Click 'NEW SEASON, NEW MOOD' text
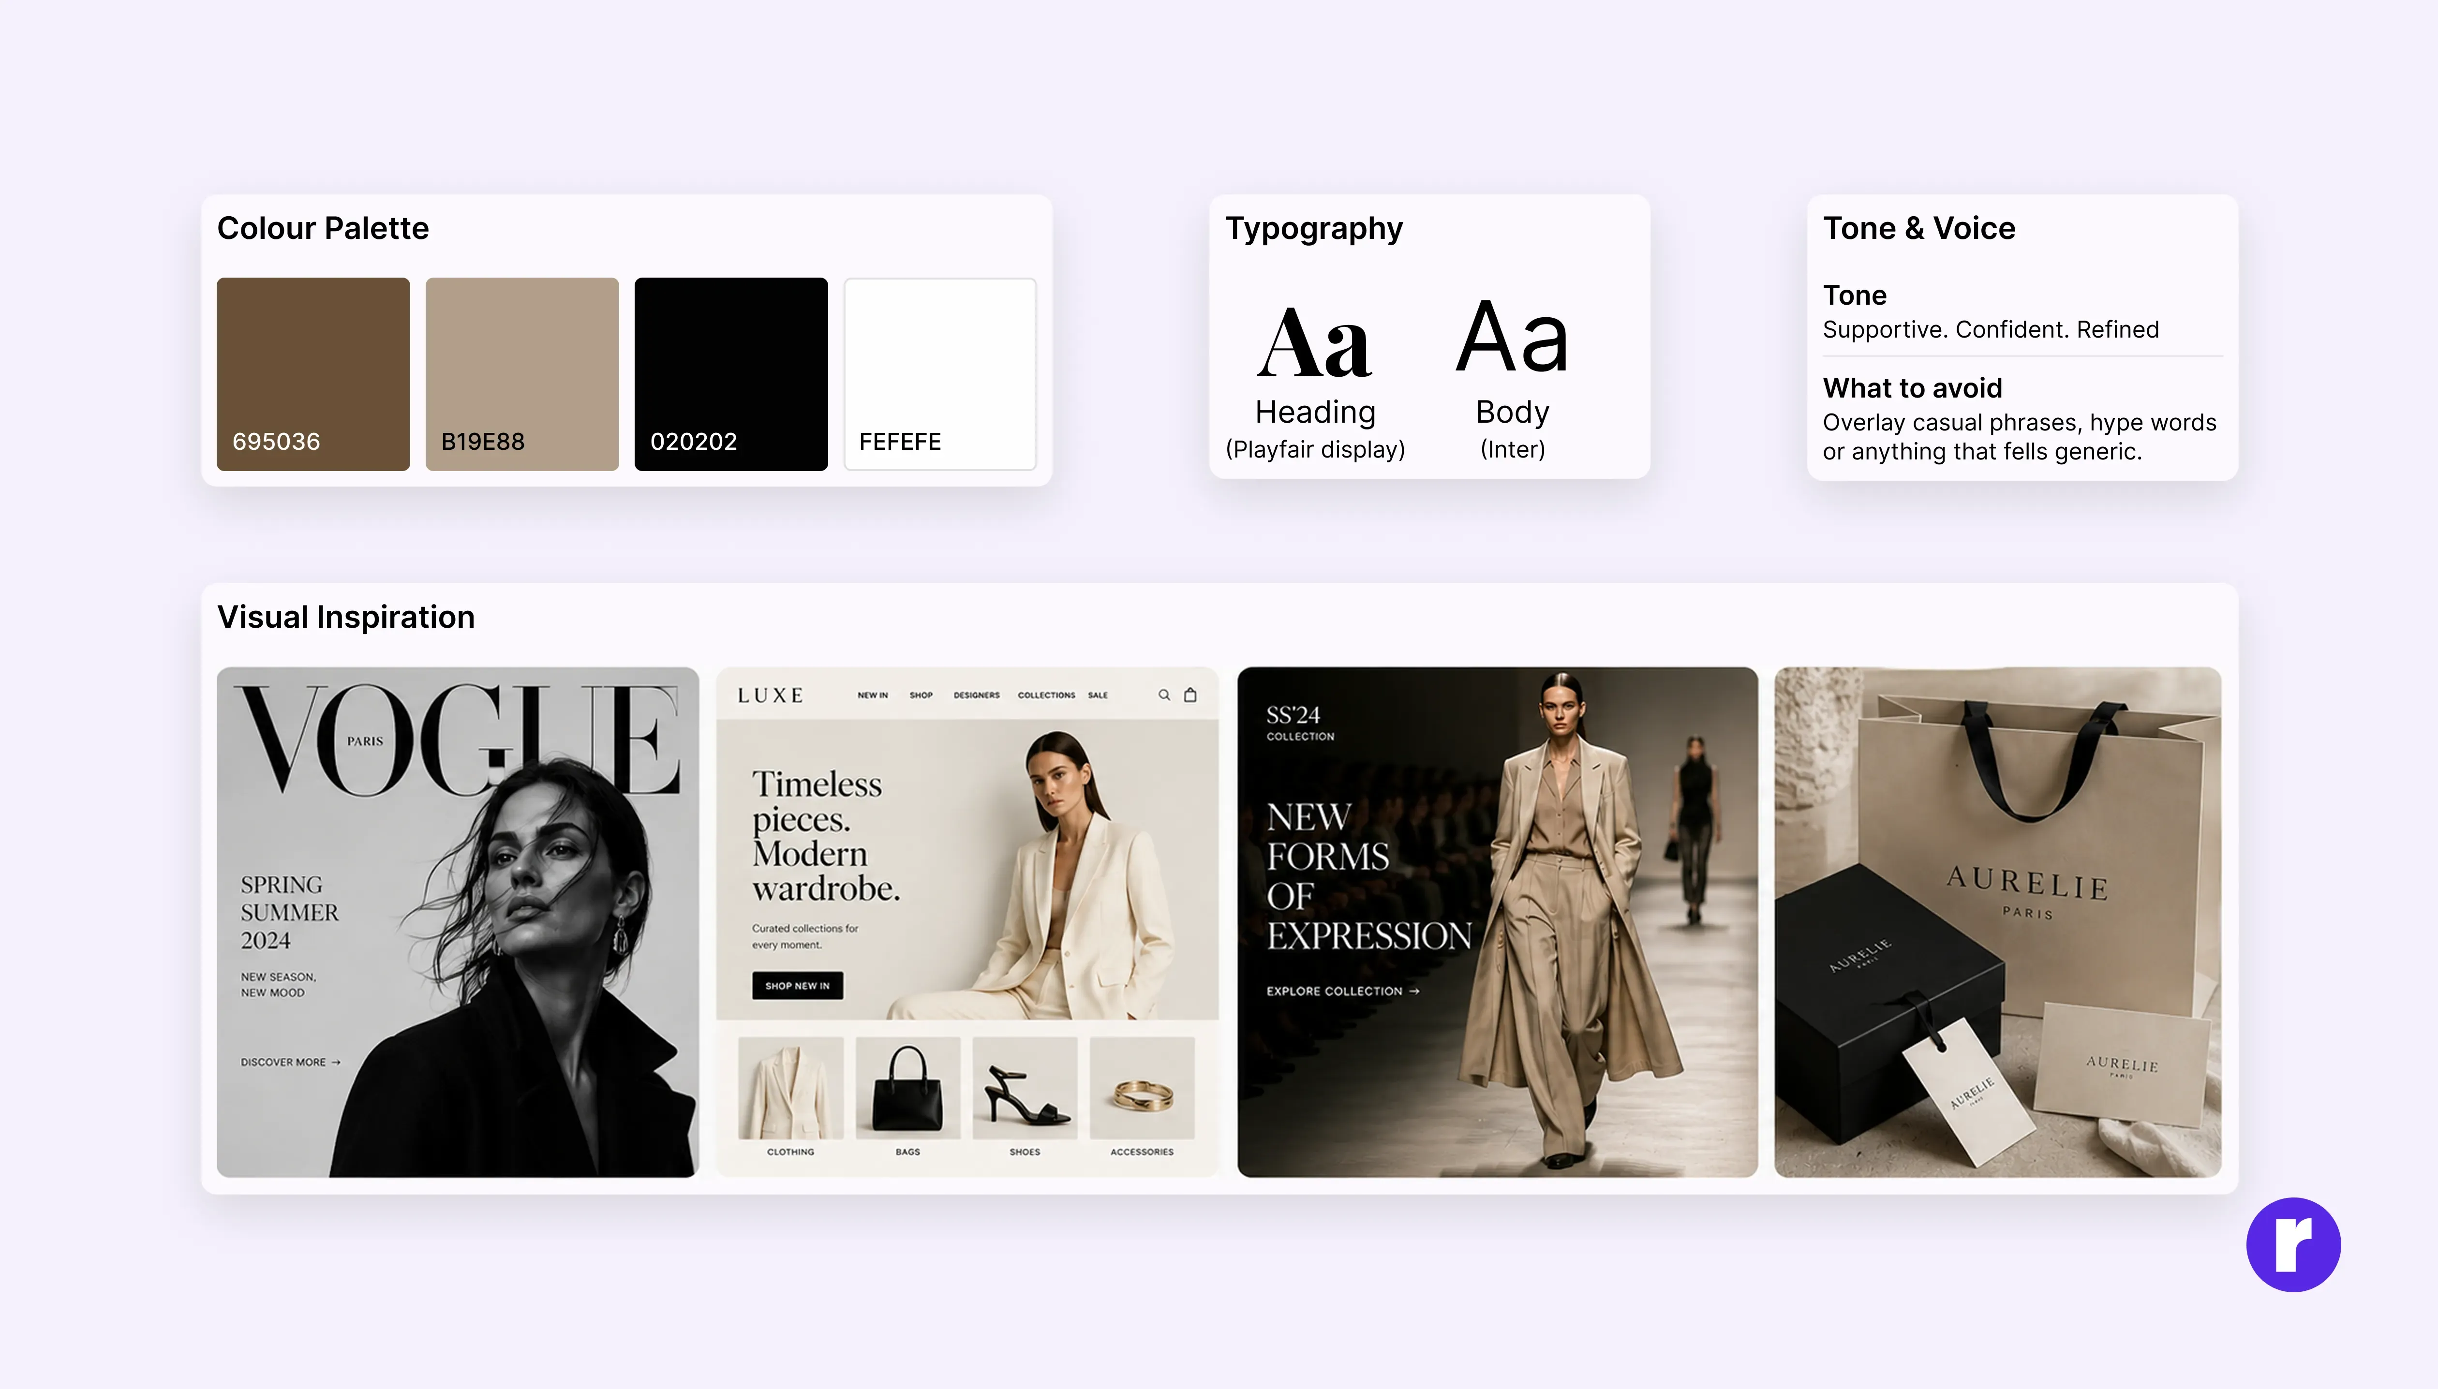This screenshot has width=2438, height=1389. (x=278, y=985)
